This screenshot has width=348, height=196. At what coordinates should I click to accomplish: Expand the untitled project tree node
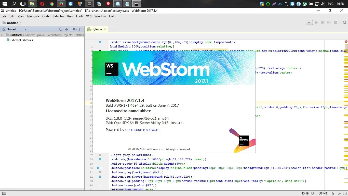2,35
